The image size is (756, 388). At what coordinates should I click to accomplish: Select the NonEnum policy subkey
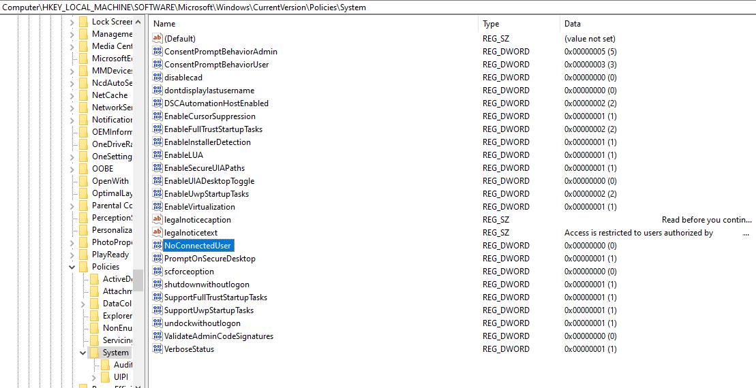pos(117,328)
